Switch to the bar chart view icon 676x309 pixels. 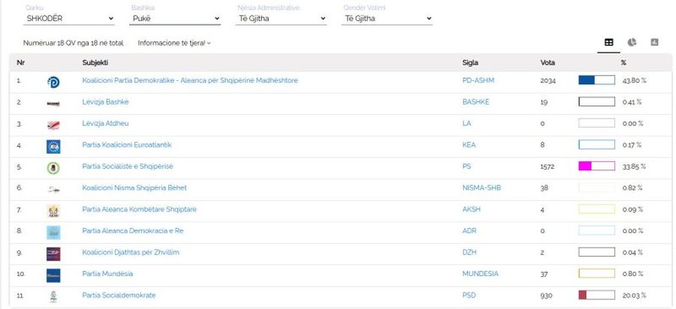(654, 43)
